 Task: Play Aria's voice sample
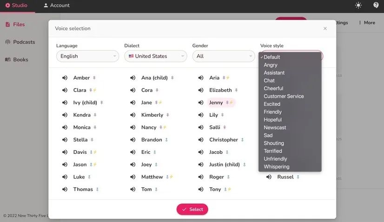pos(201,78)
